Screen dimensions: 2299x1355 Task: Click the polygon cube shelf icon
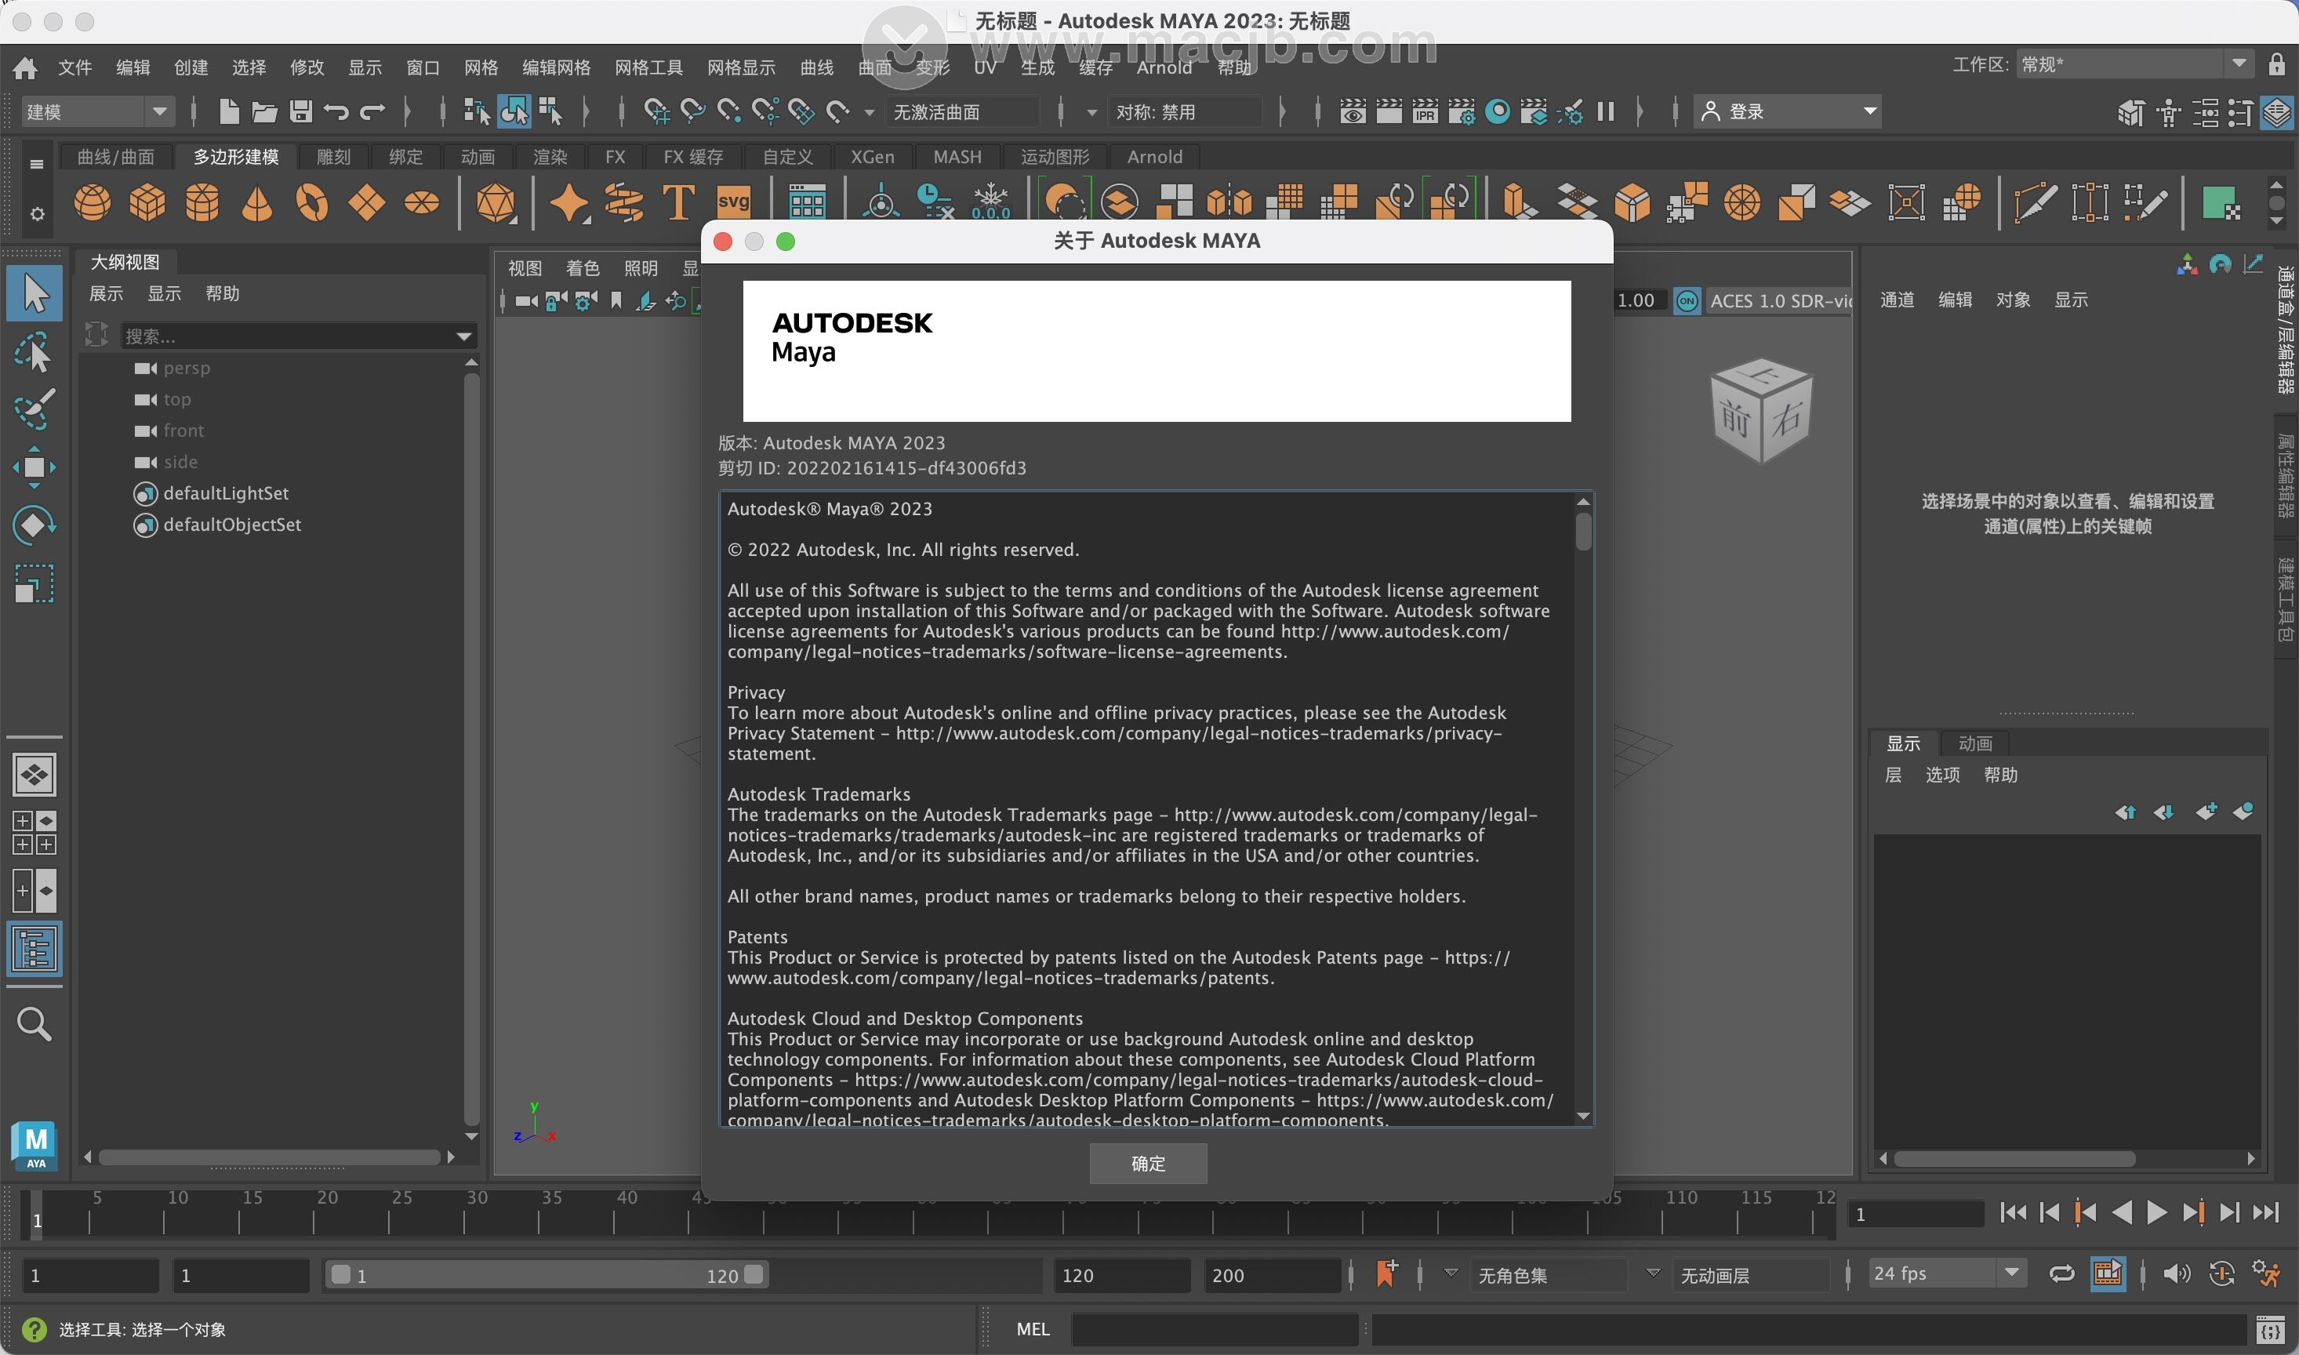[147, 203]
